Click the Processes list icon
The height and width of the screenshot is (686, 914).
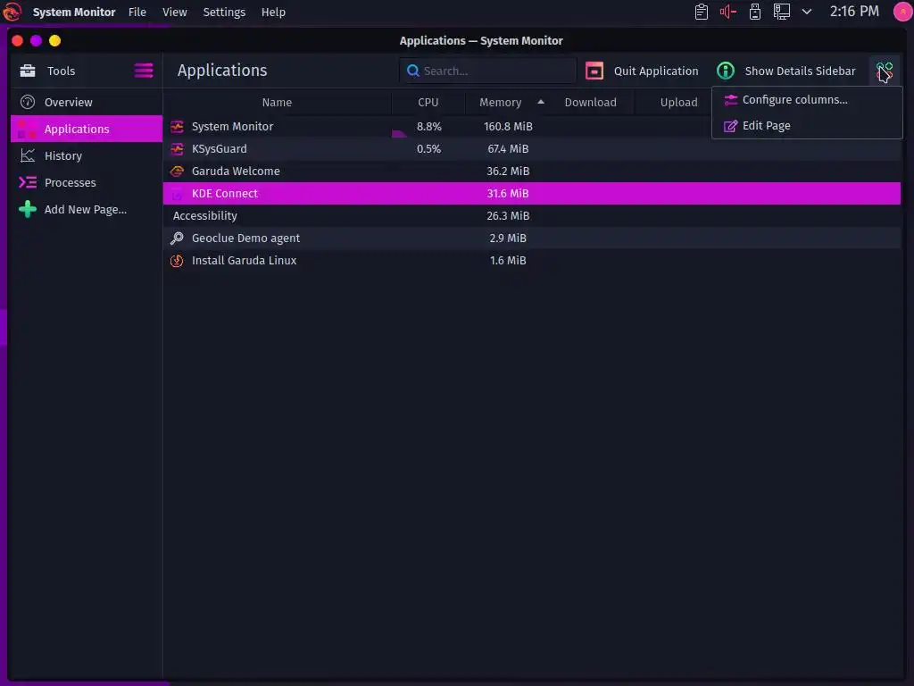click(28, 182)
